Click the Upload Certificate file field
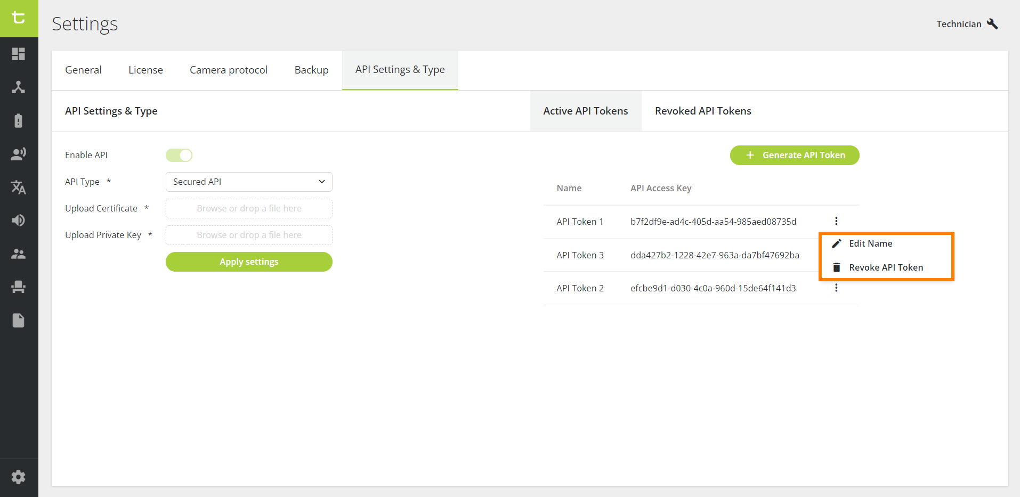Viewport: 1020px width, 497px height. (248, 208)
